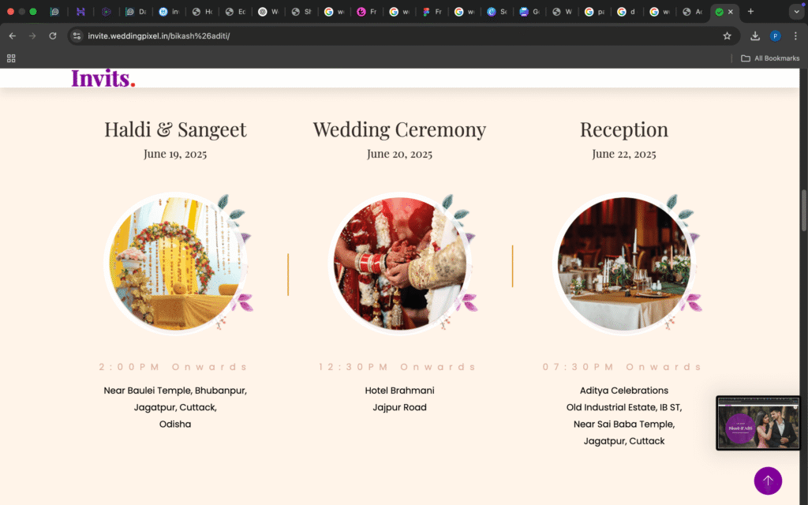Image resolution: width=808 pixels, height=505 pixels.
Task: Click the Wedding Ceremony circular photo
Action: [400, 263]
